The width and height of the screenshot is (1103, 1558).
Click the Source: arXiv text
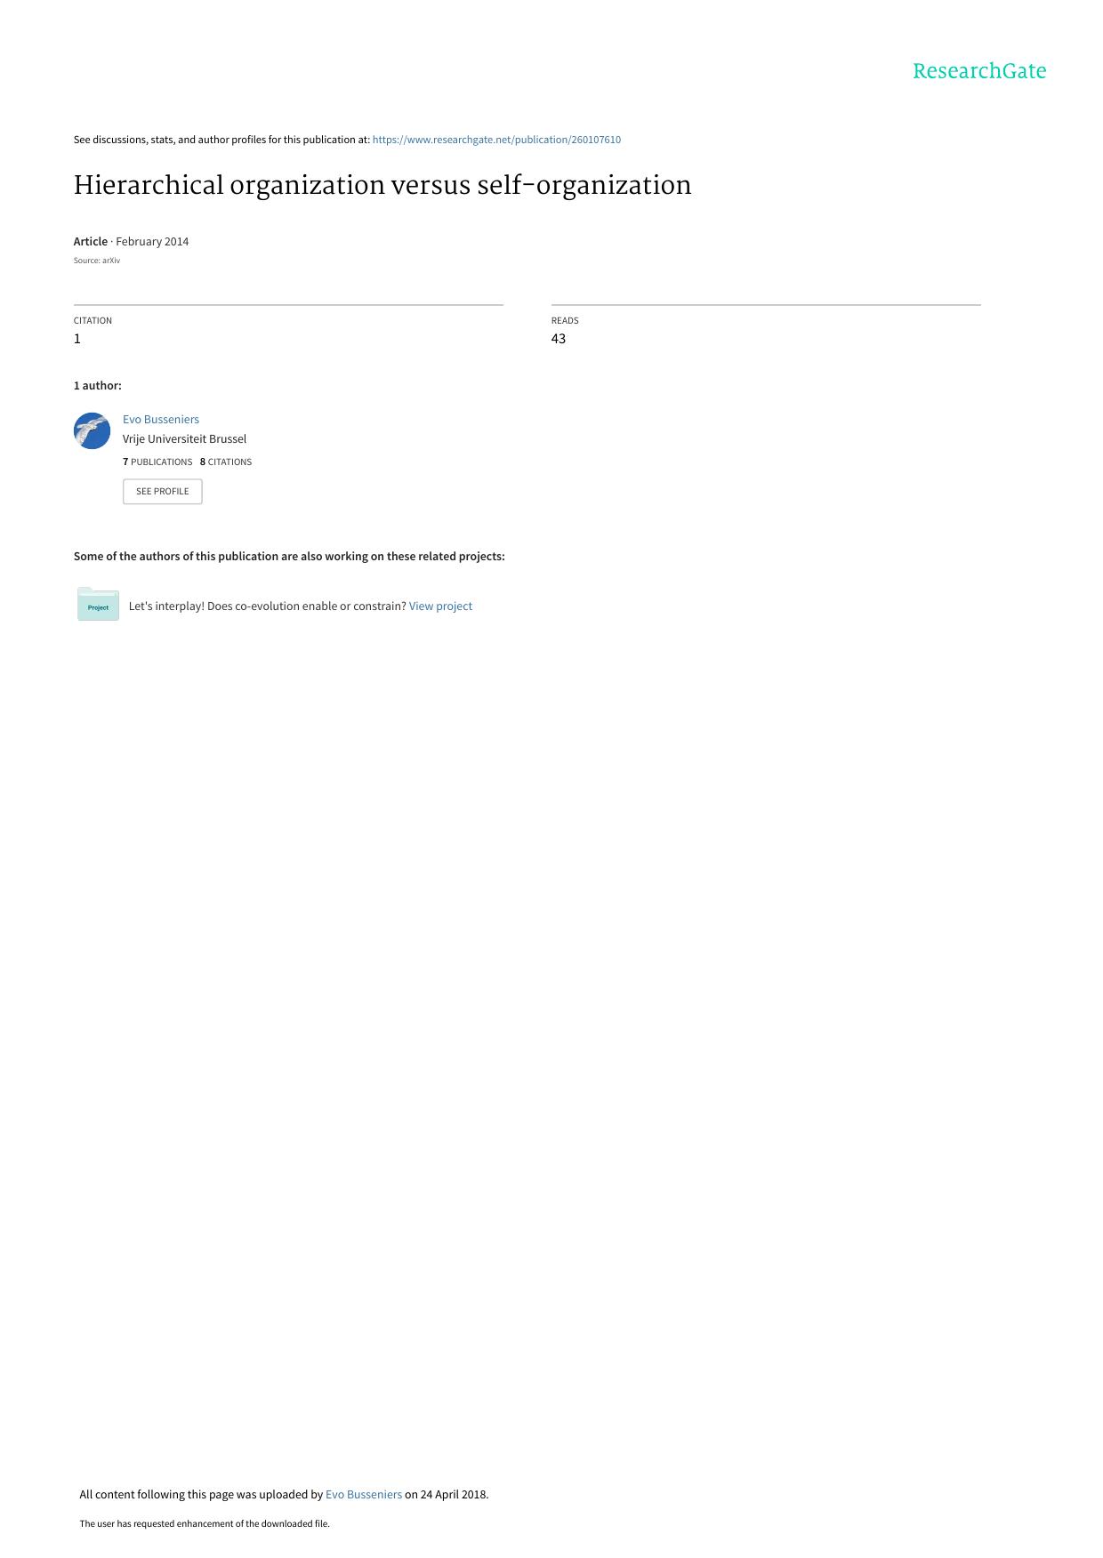point(97,261)
